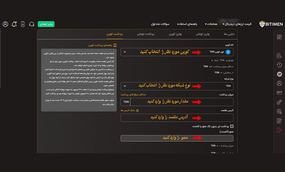Click در سفارش TON text
This screenshot has height=172, width=285.
pyautogui.click(x=224, y=73)
